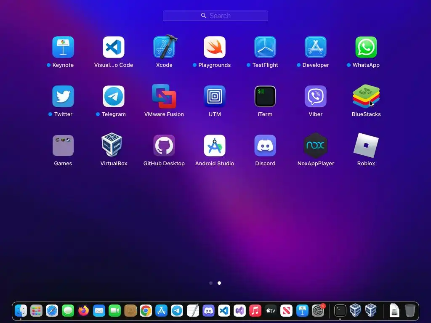Viewport: 431px width, 323px height.
Task: Launch Telegram from Launchpad grid
Action: pyautogui.click(x=114, y=96)
